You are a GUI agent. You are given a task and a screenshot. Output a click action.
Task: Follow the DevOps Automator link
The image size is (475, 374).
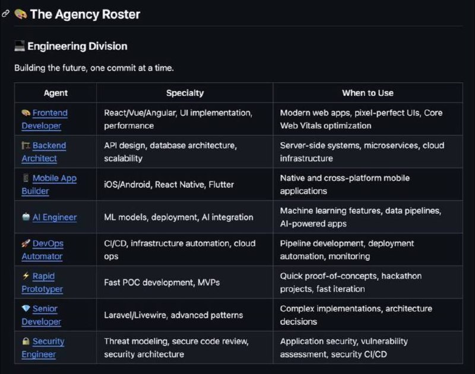pyautogui.click(x=47, y=244)
